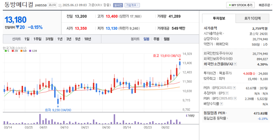This screenshot has width=274, height=140.
Task: Select the 3개월 line chart period
Action: tap(49, 39)
